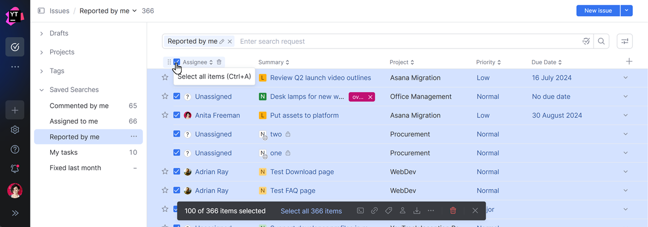
Task: Open the My tasks saved search
Action: 64,153
